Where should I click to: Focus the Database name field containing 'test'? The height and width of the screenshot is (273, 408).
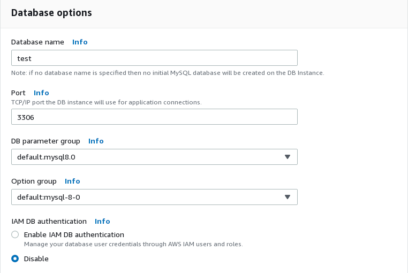coord(154,58)
